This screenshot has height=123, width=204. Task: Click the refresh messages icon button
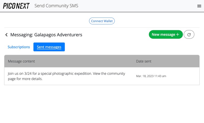coord(189,35)
